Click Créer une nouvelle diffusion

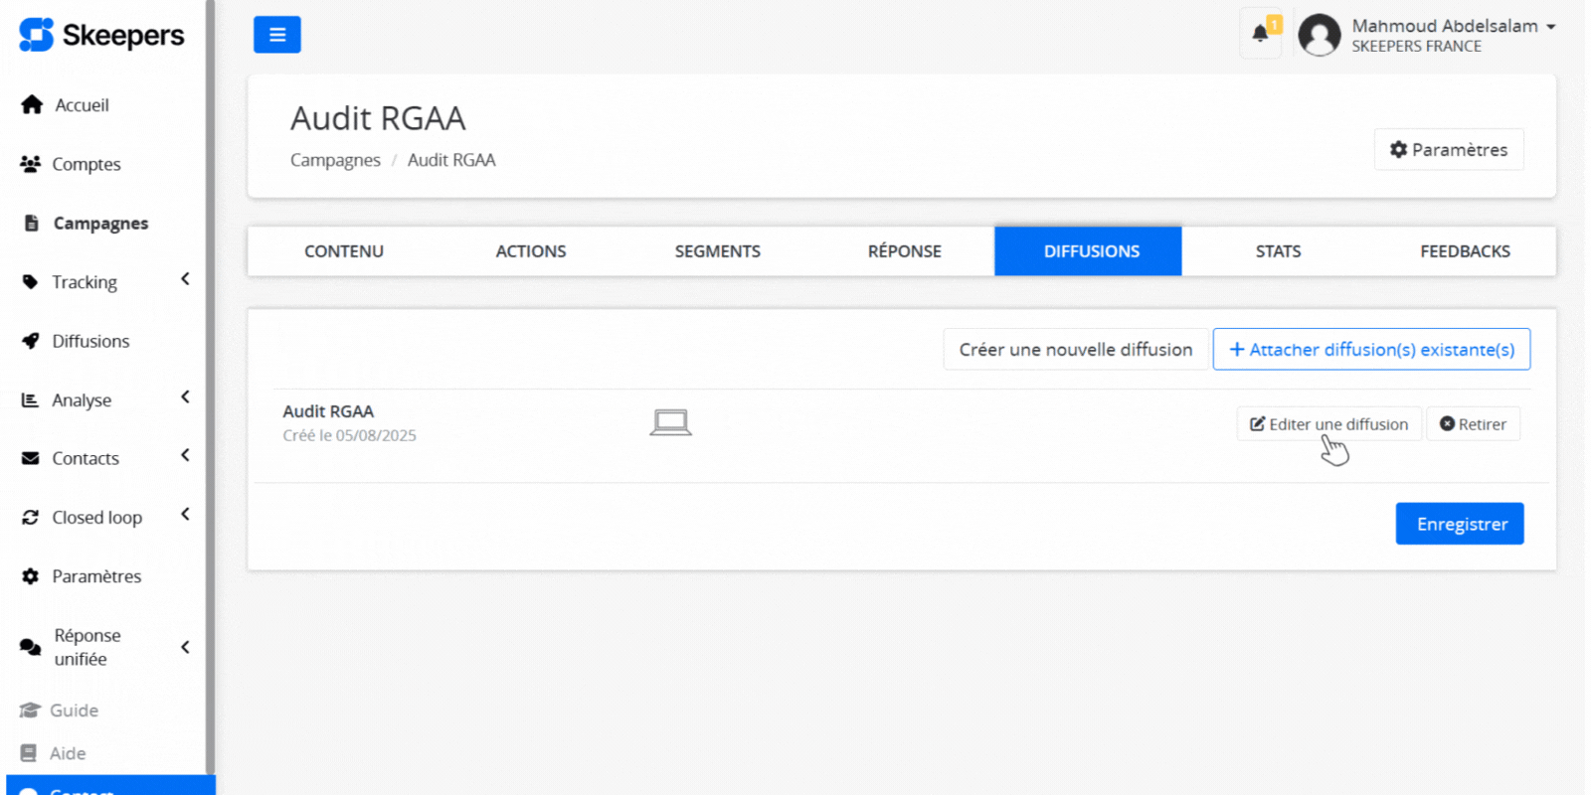click(x=1075, y=350)
